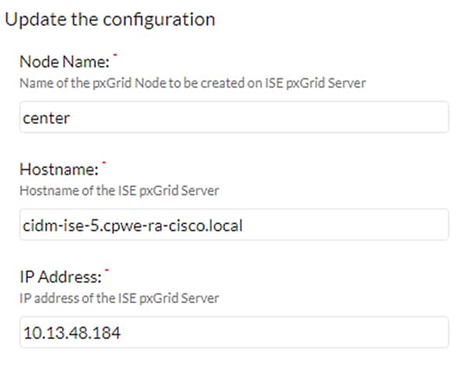
Task: Click the word 'Update' in the heading
Action: click(x=36, y=19)
